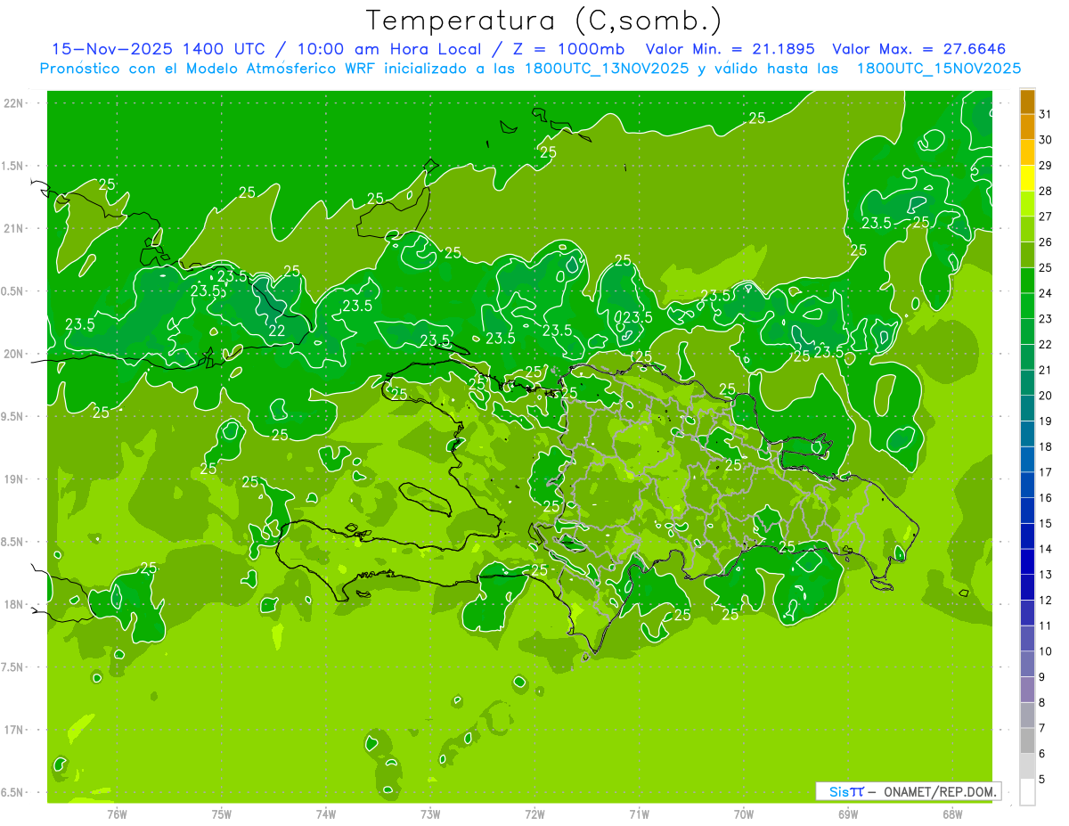Screen dimensions: 1069x826
Task: Select the teal swatch between 19 and 20
Action: (1027, 408)
